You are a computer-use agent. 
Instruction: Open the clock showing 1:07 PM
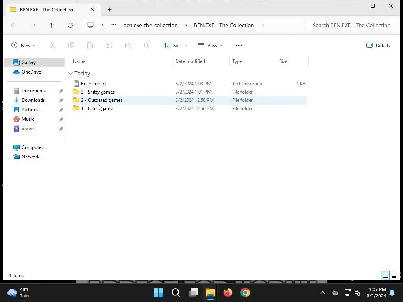pos(377,293)
